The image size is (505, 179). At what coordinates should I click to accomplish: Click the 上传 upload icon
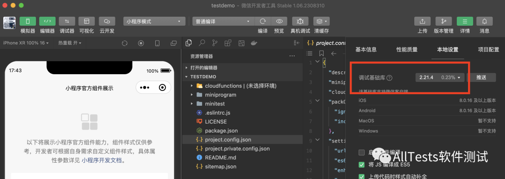click(422, 21)
